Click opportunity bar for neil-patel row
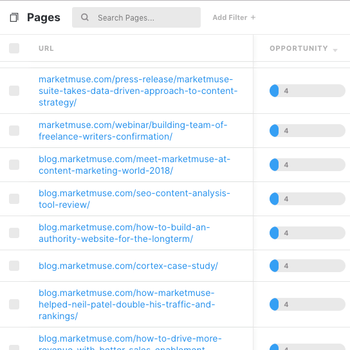 click(308, 304)
